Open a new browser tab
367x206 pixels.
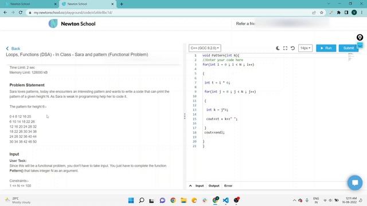click(122, 4)
